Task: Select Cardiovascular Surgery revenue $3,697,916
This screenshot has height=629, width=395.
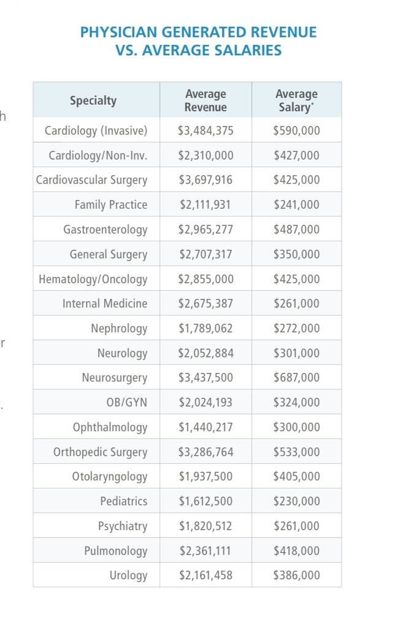Action: coord(205,180)
